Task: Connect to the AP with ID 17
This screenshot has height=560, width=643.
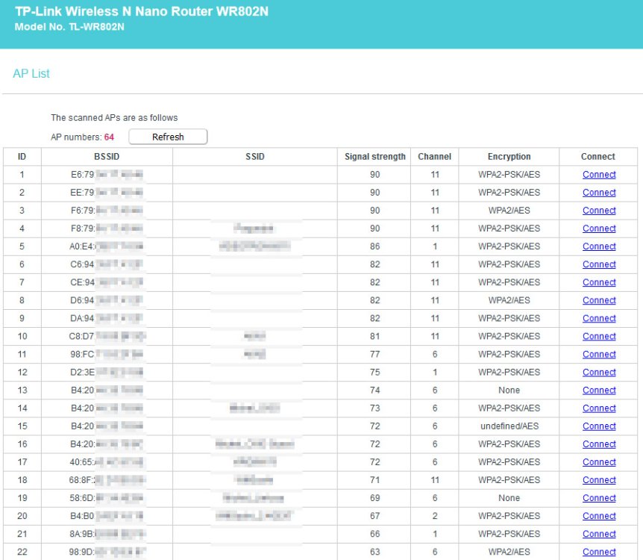Action: pyautogui.click(x=599, y=462)
